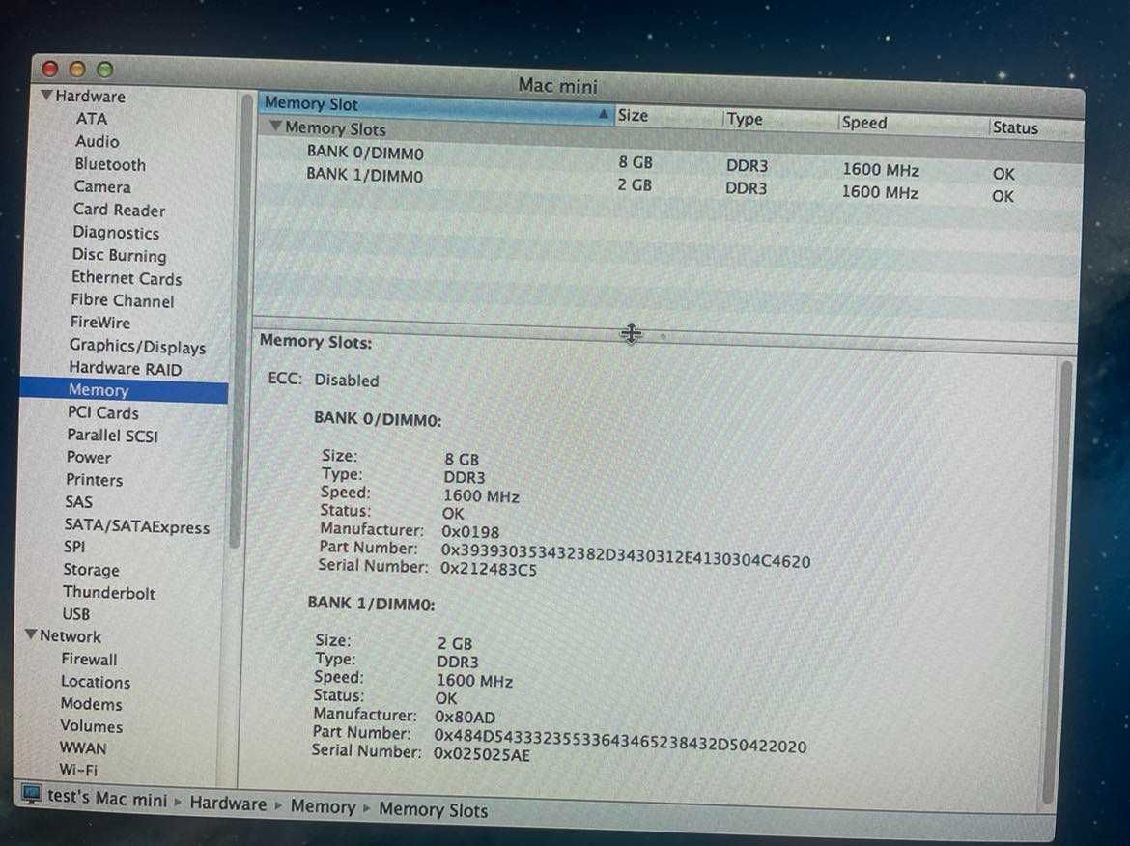Select the highlighted Memory sidebar item
This screenshot has width=1130, height=846.
pos(124,390)
